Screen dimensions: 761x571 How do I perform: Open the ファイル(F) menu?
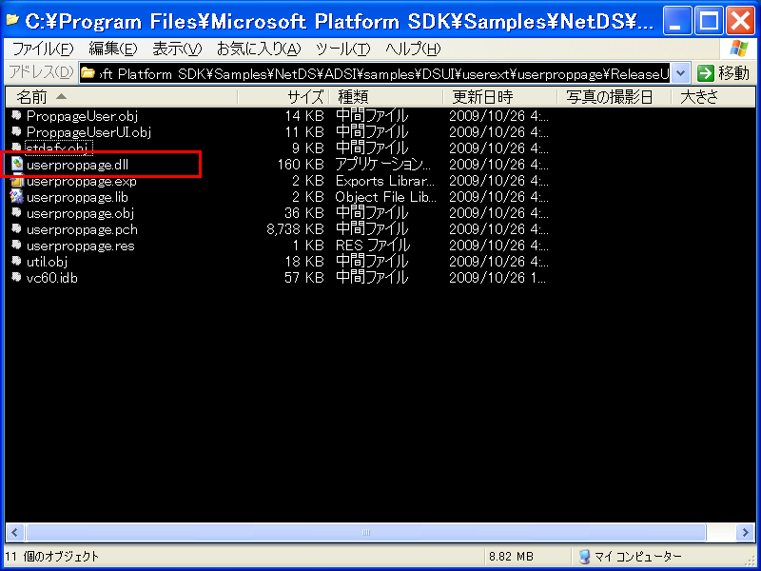[x=42, y=49]
